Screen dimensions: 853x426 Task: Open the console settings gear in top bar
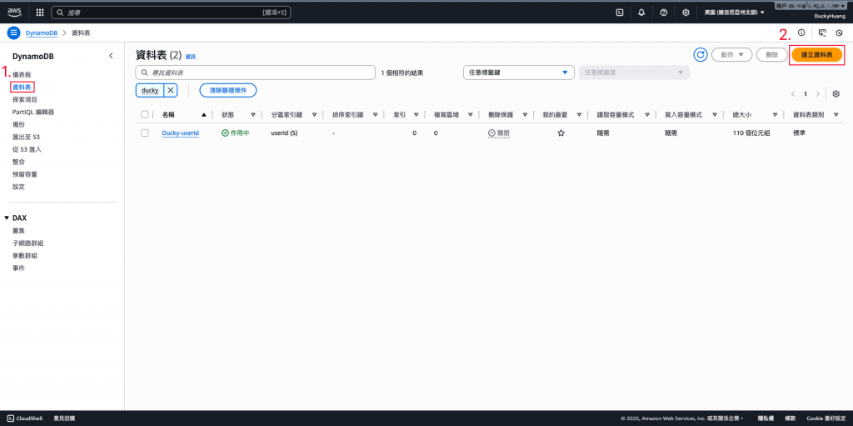(x=686, y=12)
